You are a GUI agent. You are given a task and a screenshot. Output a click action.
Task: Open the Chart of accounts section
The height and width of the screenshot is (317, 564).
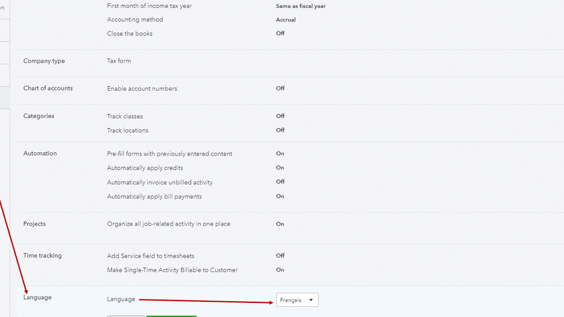coord(48,88)
